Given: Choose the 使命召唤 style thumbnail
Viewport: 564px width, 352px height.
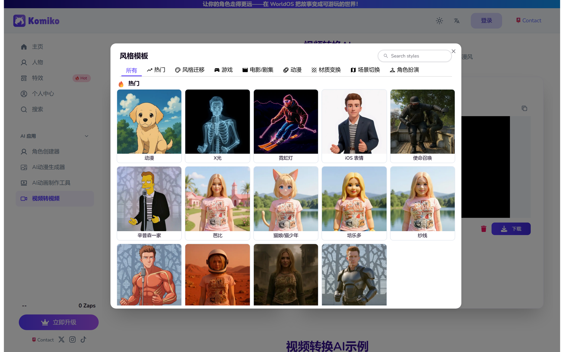Looking at the screenshot, I should pos(422,126).
